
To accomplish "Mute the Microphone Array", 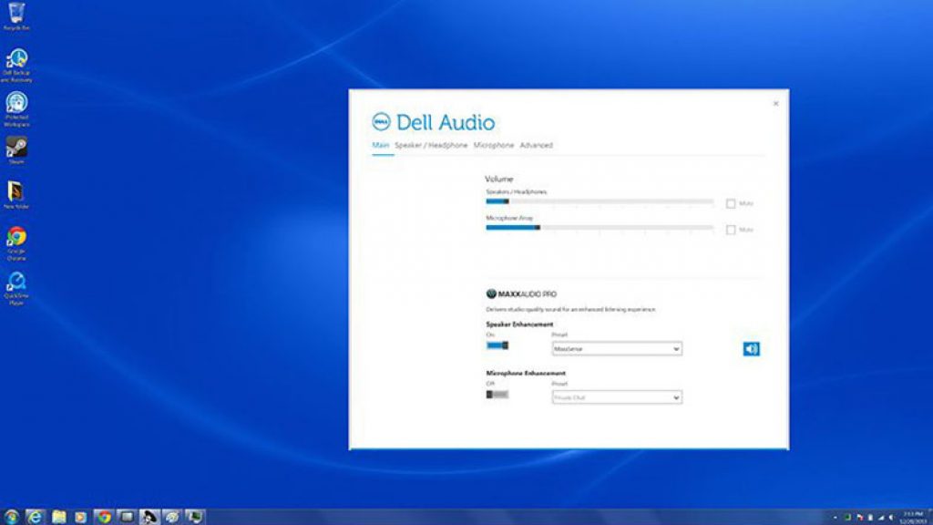I will coord(731,230).
